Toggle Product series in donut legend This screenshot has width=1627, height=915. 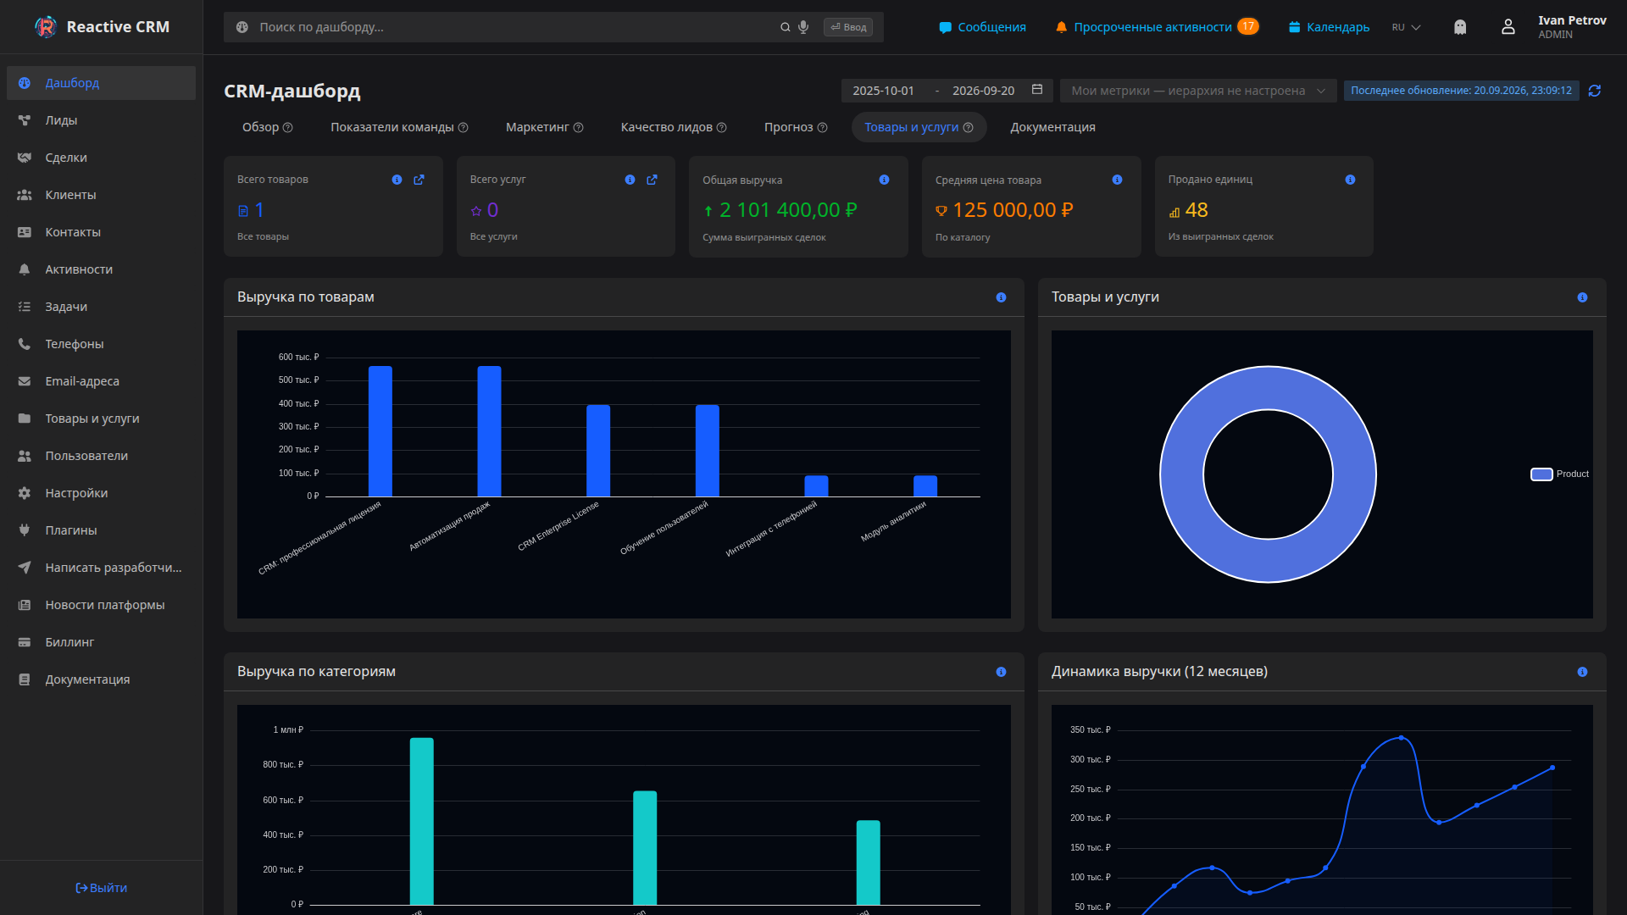[1559, 474]
